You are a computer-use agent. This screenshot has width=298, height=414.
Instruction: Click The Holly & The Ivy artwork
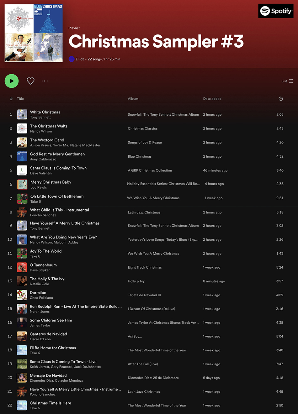(x=22, y=281)
